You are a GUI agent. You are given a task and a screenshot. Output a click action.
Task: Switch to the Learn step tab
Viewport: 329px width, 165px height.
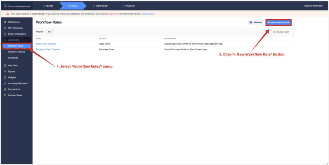click(x=47, y=6)
